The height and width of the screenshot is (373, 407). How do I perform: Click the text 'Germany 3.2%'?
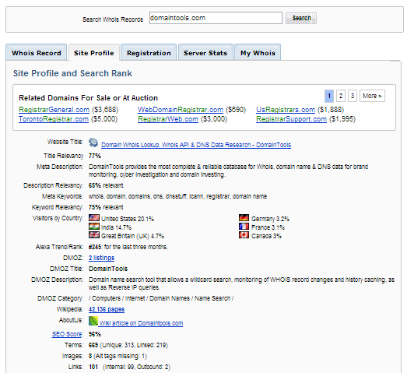[x=270, y=219]
